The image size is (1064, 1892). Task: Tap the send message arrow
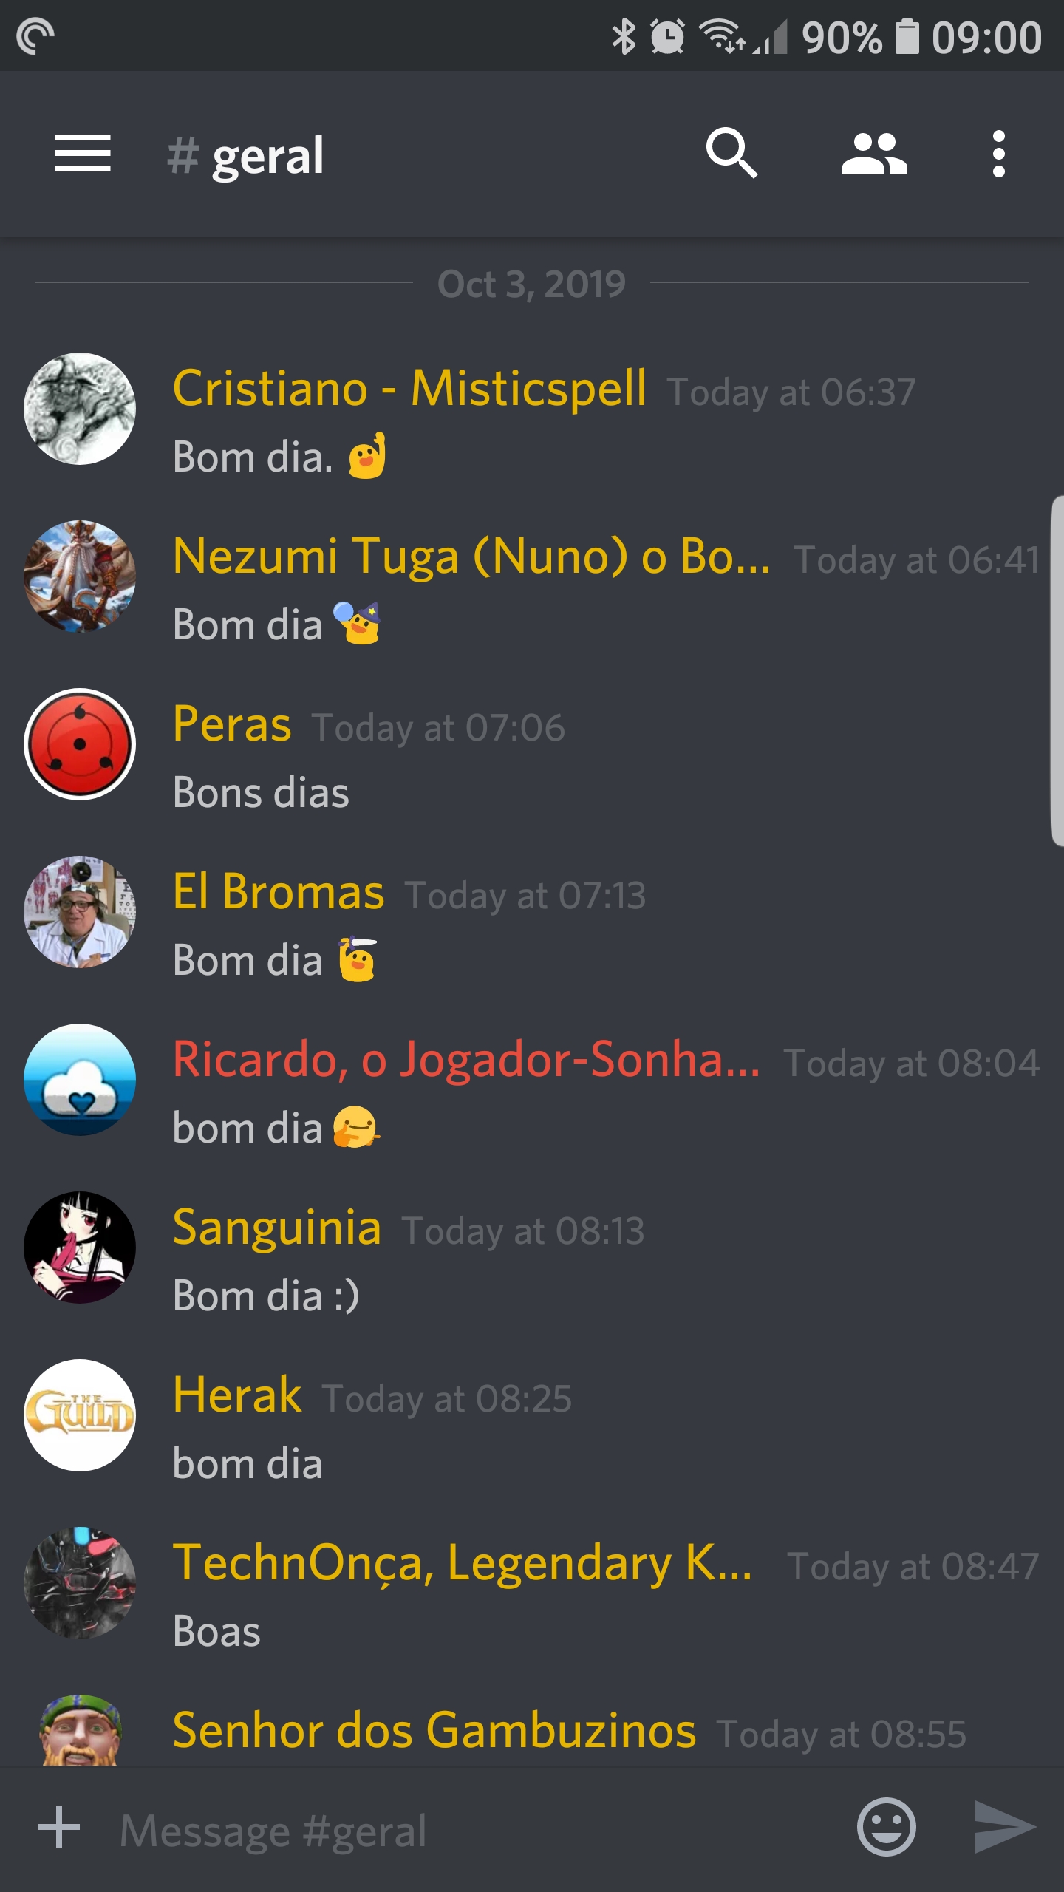[x=1006, y=1826]
